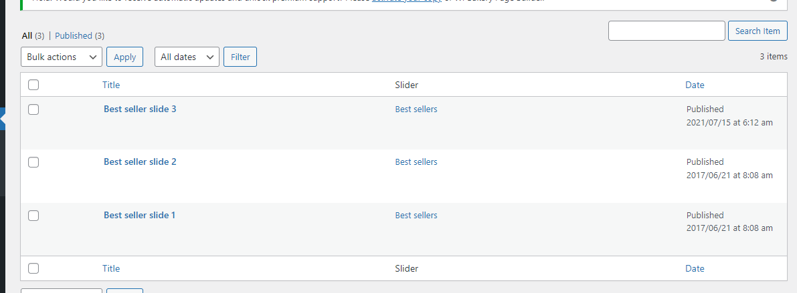Sort by the Title column header at top
Image resolution: width=797 pixels, height=293 pixels.
point(111,85)
